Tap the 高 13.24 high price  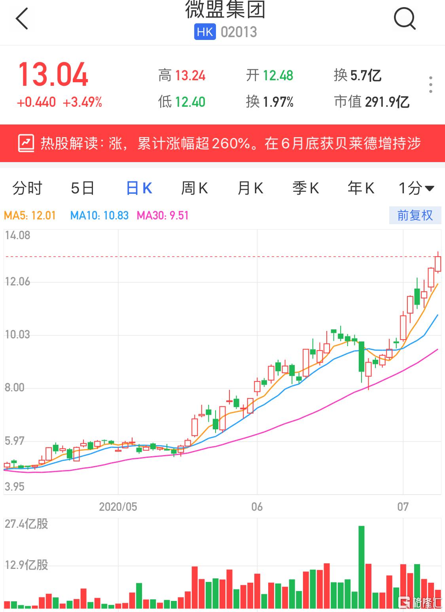182,75
